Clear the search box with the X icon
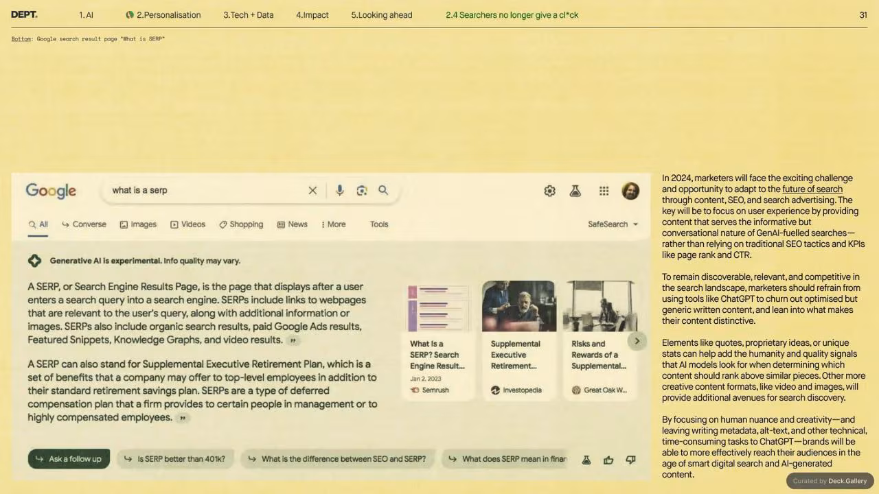The height and width of the screenshot is (494, 879). [312, 191]
